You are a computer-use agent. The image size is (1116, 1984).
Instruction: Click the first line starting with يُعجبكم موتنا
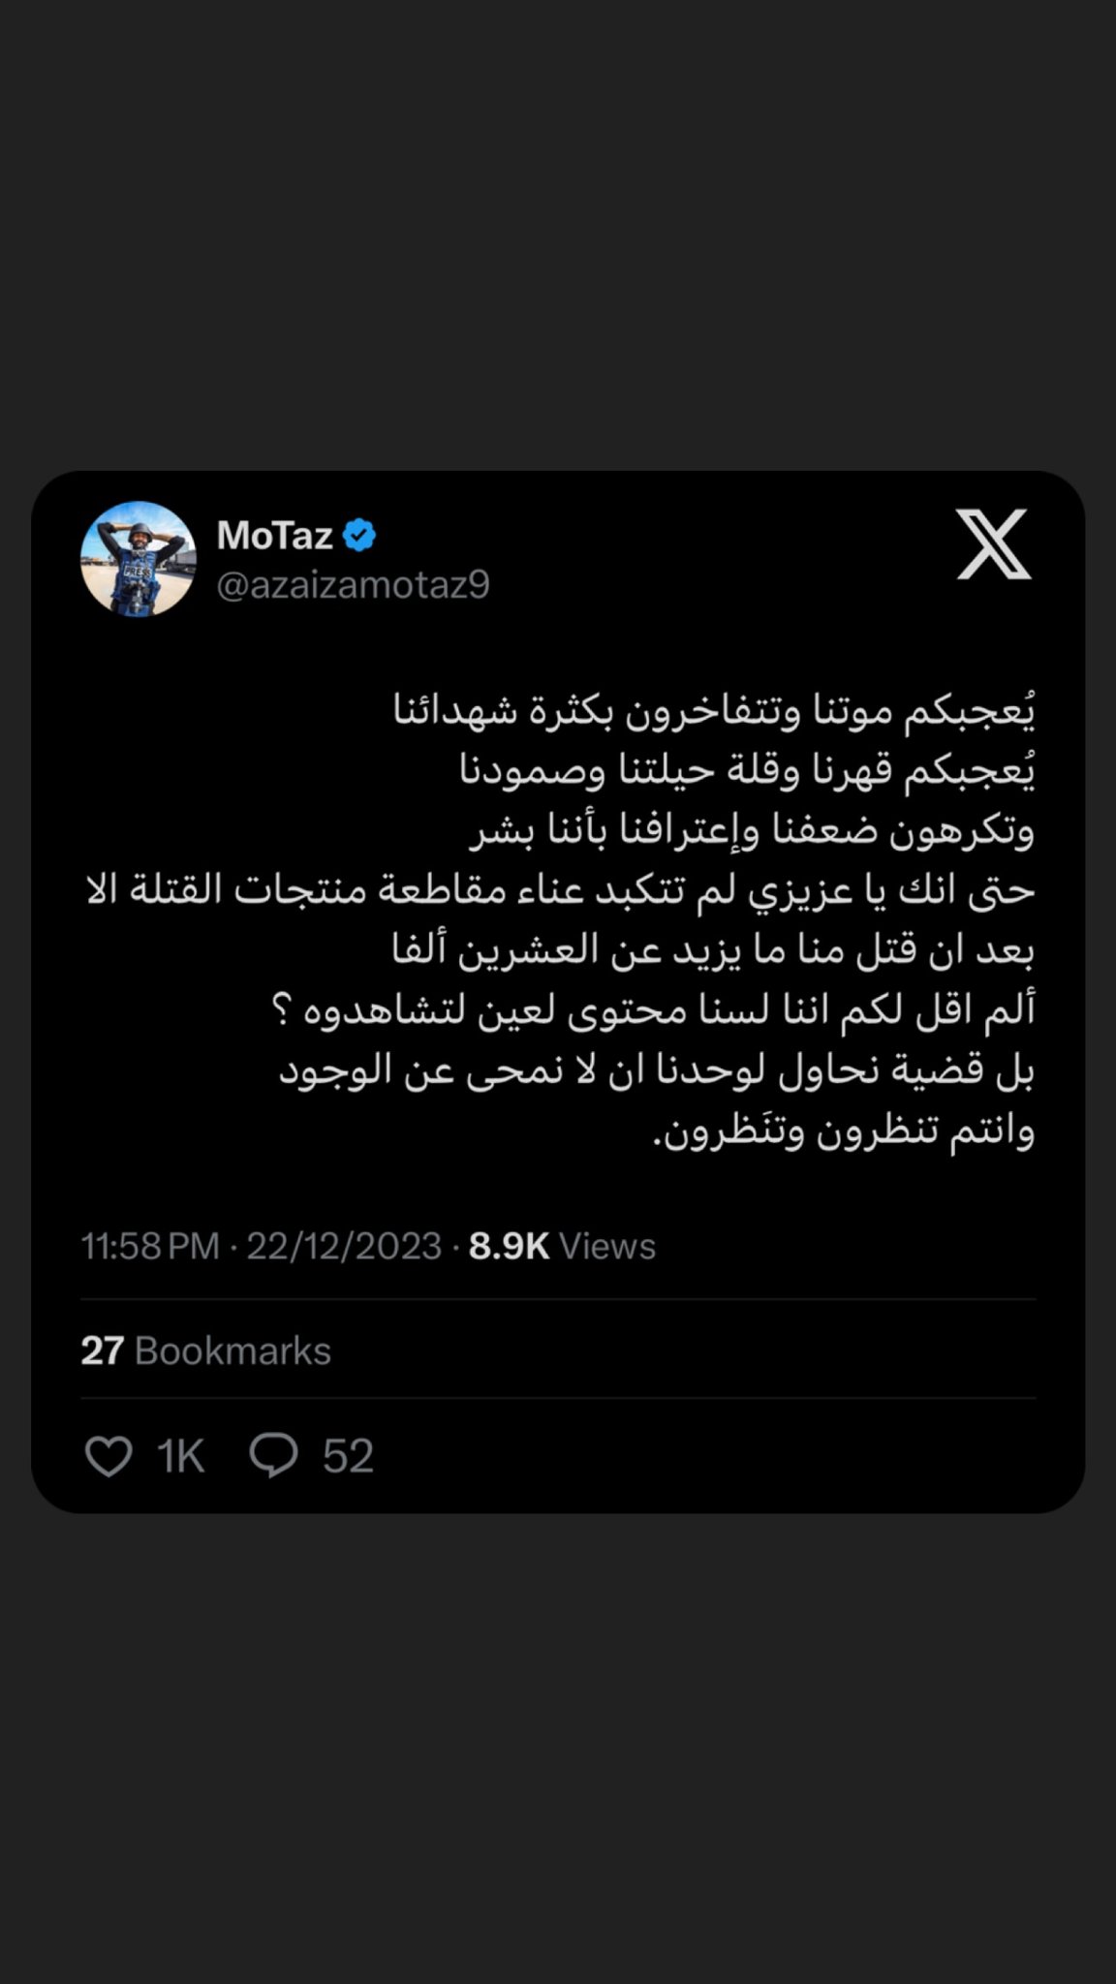(714, 710)
